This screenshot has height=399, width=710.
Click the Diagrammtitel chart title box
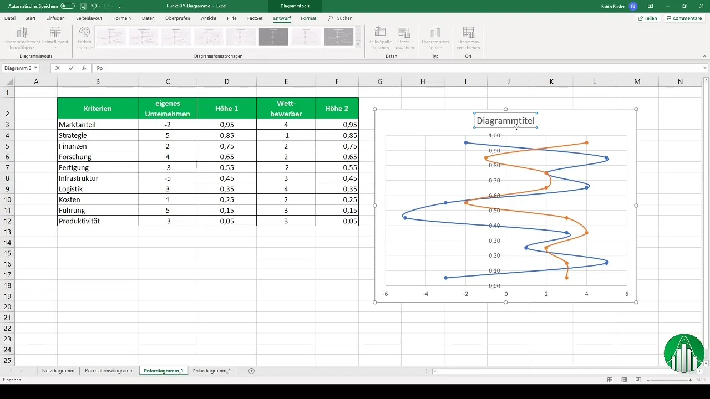pos(505,120)
